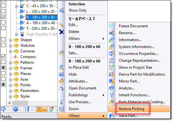
Task: Choose Restore Picking from the submenu
Action: pos(139,109)
